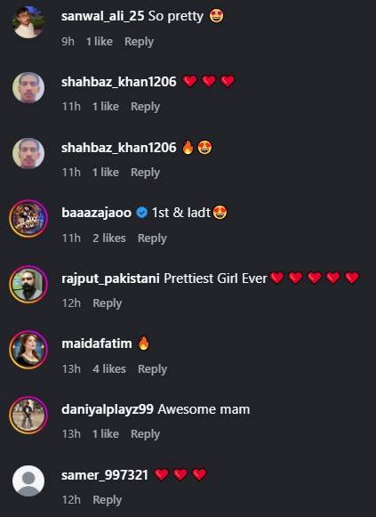Open rajput_pakistani's story ring avatar
This screenshot has width=376, height=517.
28,284
